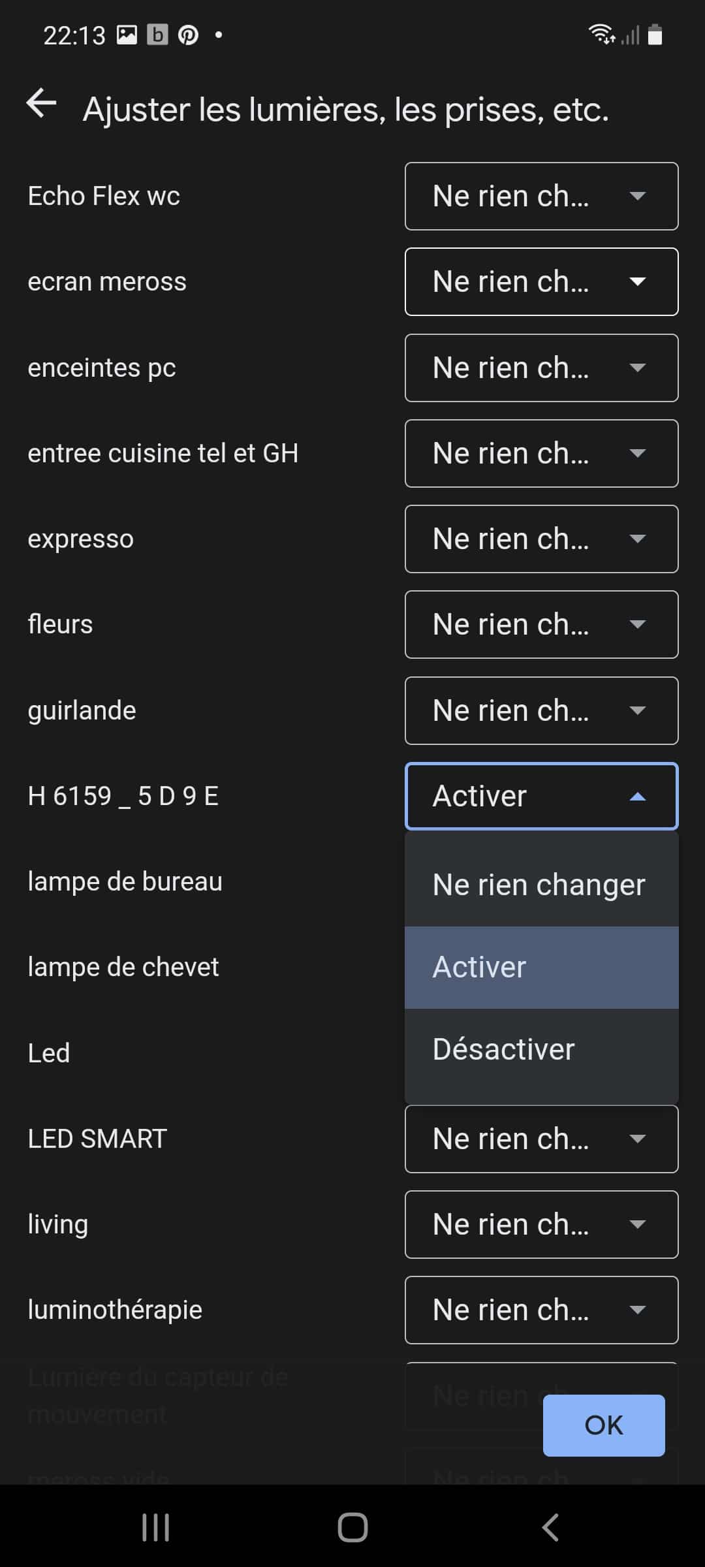Select 'Ne rien changer' from the open list

[542, 885]
